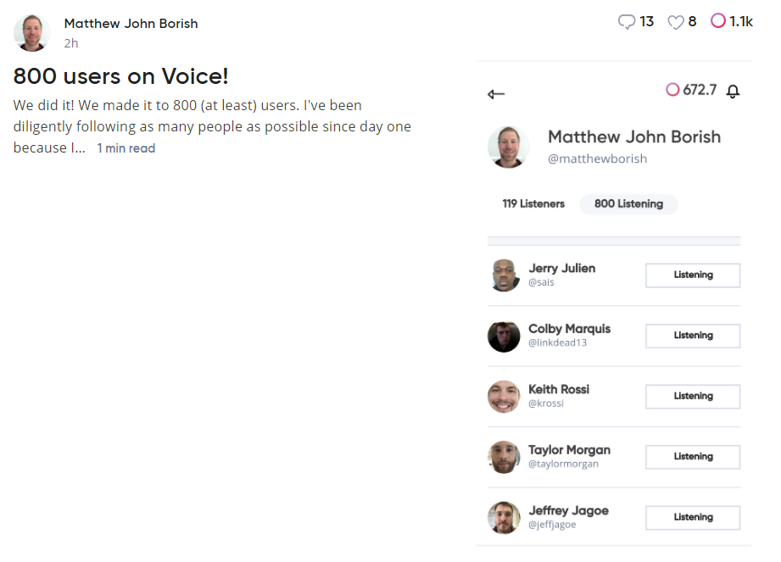Open Matthew John Borish's post author avatar
The image size is (781, 562).
click(x=32, y=32)
